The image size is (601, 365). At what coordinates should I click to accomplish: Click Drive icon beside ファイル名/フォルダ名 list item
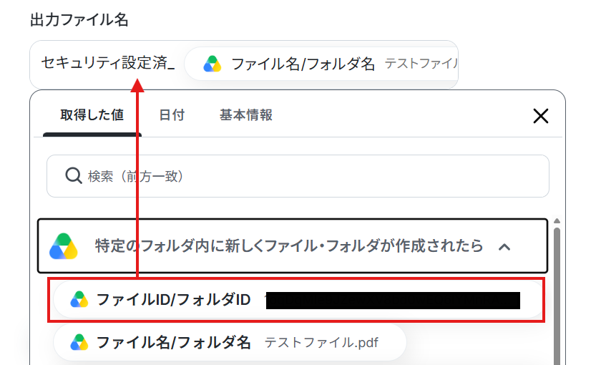pyautogui.click(x=79, y=342)
